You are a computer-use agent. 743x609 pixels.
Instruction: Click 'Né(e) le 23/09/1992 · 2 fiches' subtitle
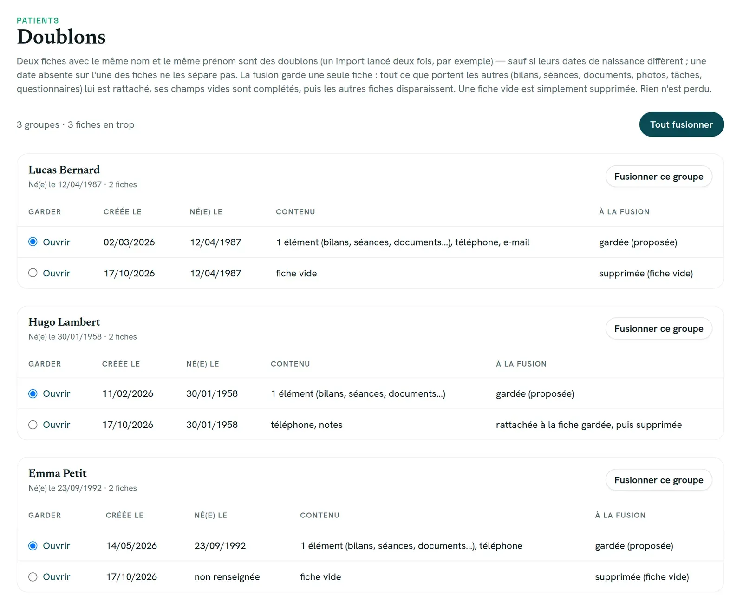click(83, 488)
